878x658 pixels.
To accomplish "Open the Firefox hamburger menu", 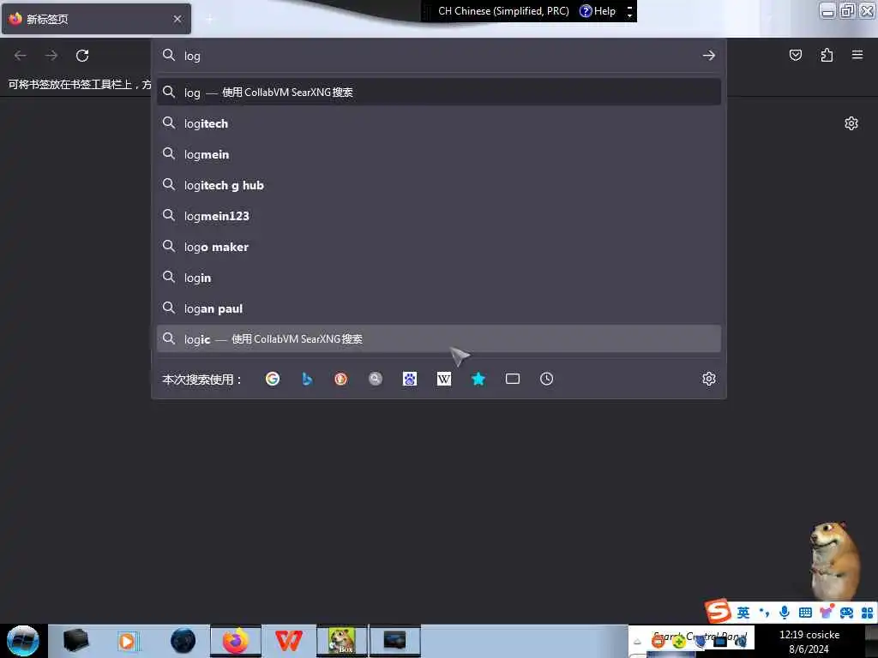I will click(857, 55).
